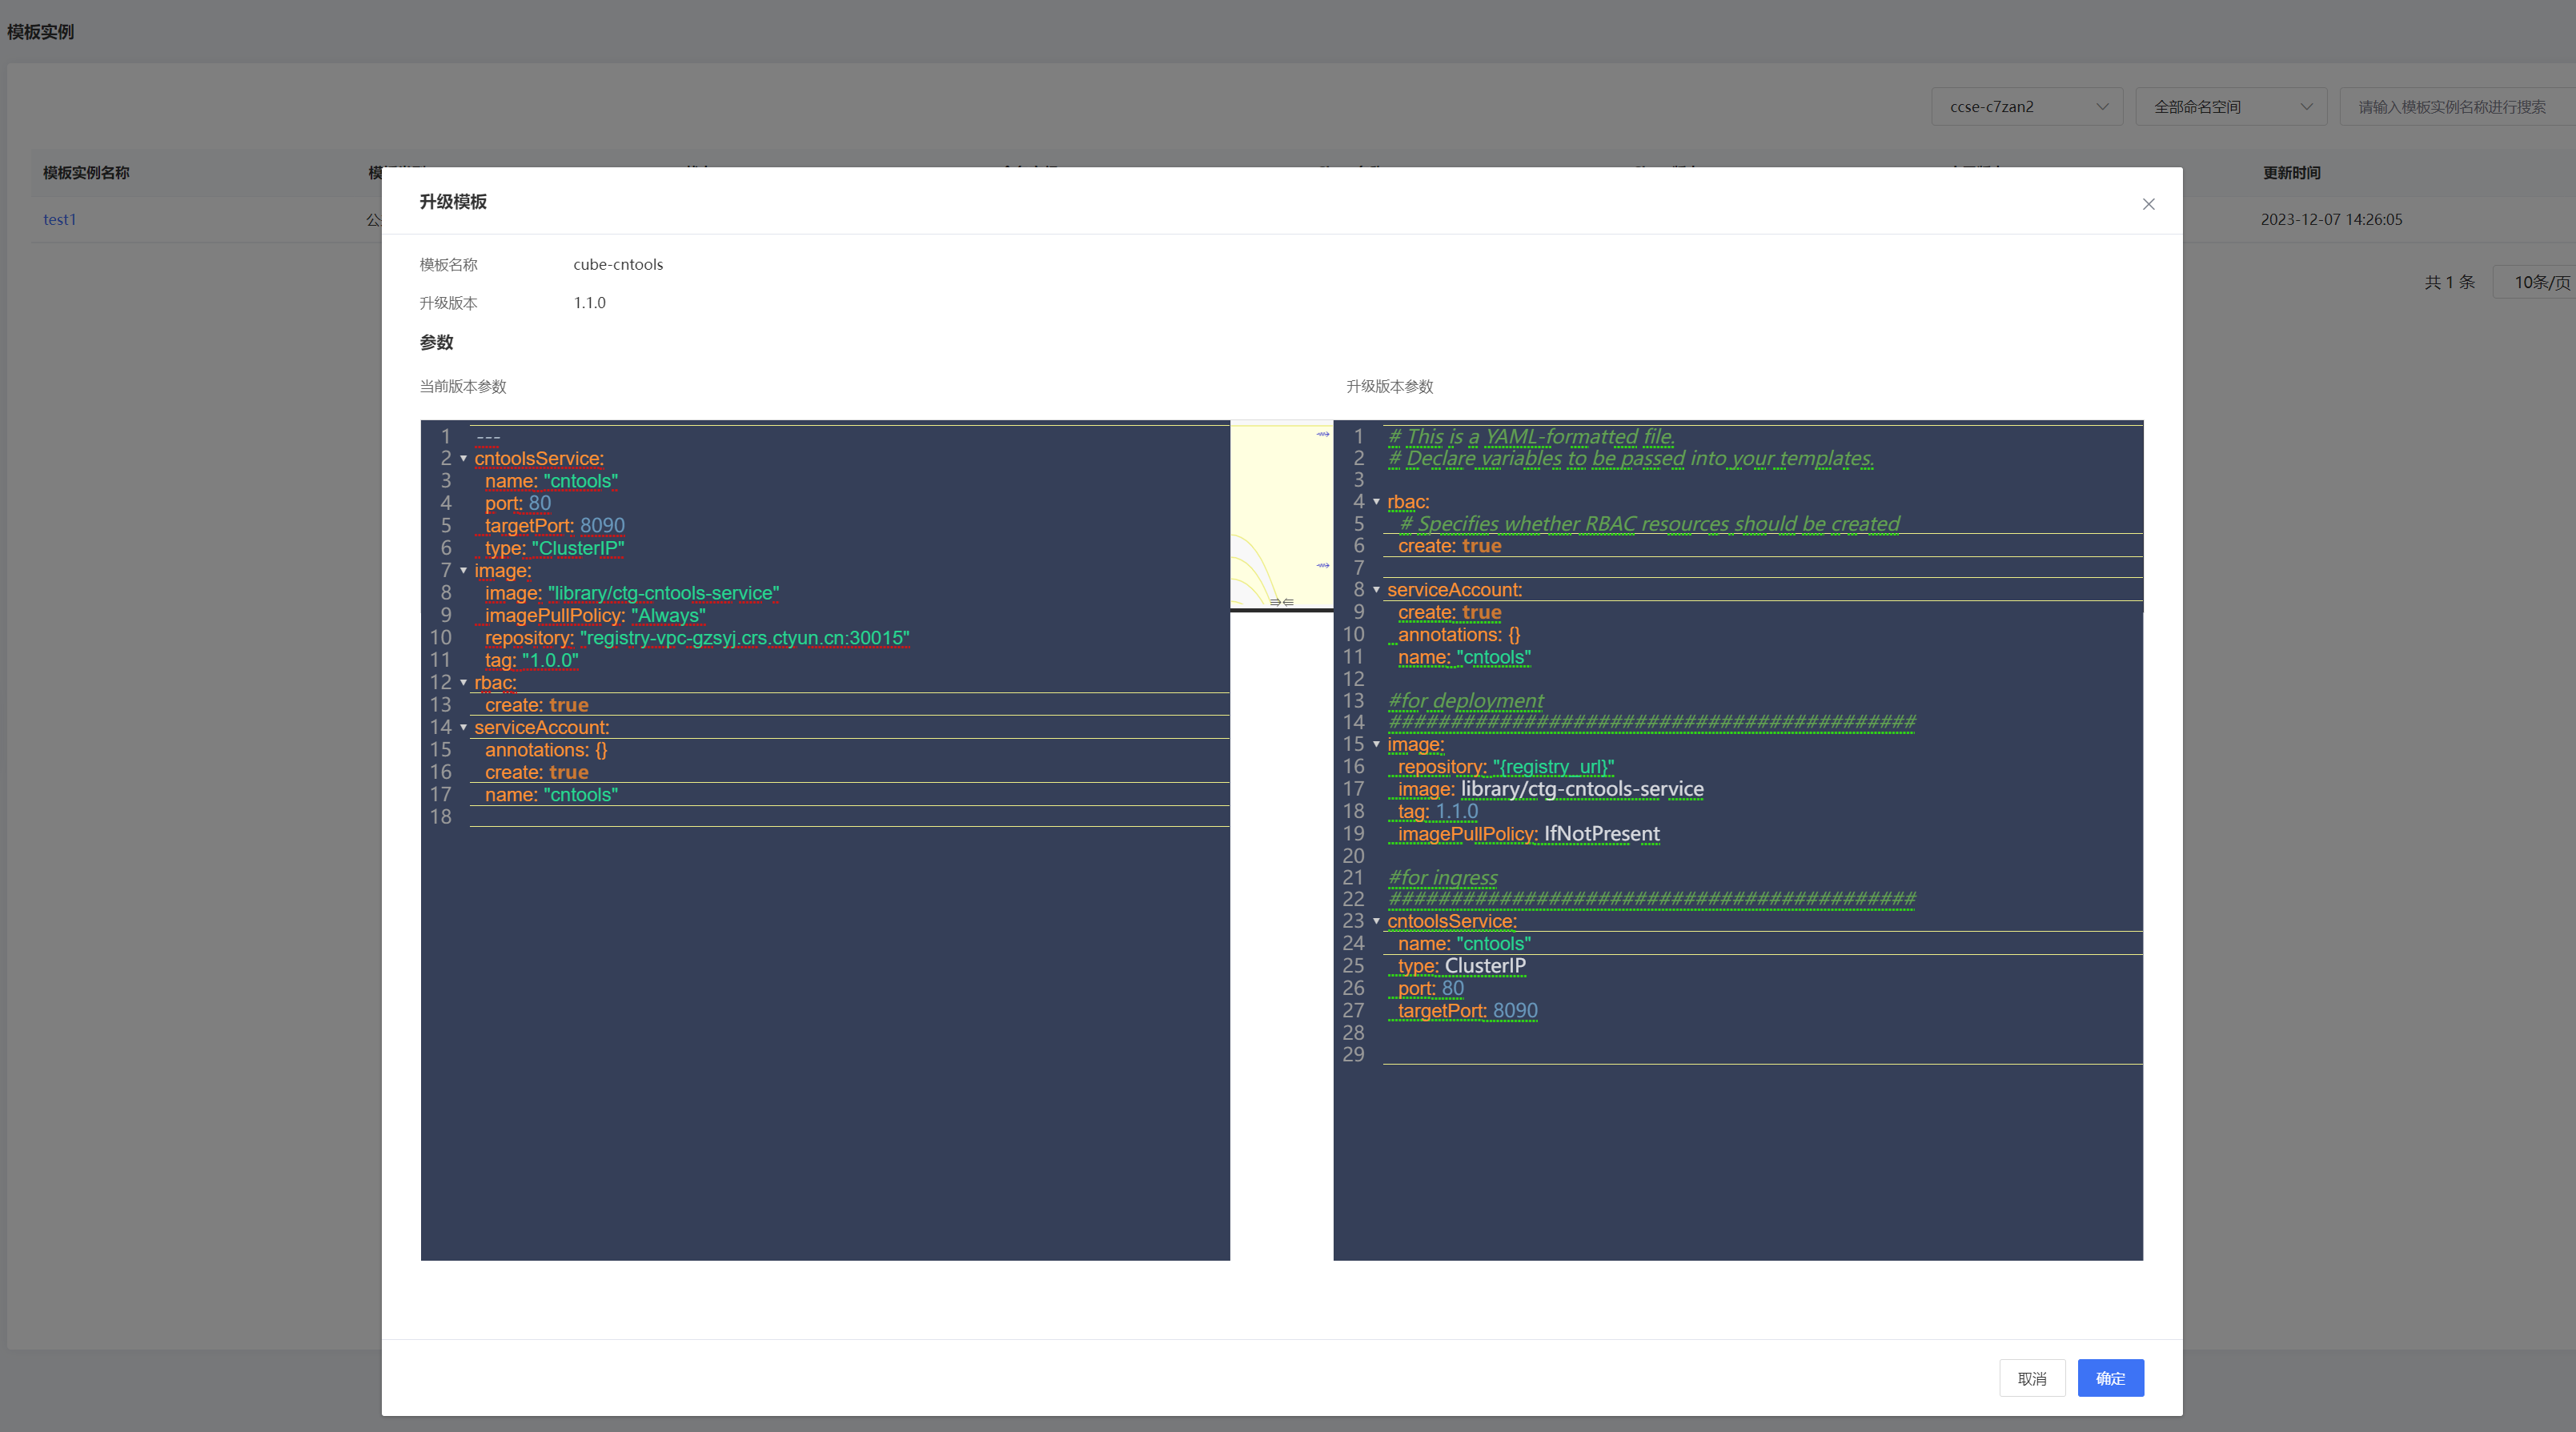This screenshot has height=1432, width=2576.
Task: Click line number 29 in the upgrade version editor
Action: [1353, 1054]
